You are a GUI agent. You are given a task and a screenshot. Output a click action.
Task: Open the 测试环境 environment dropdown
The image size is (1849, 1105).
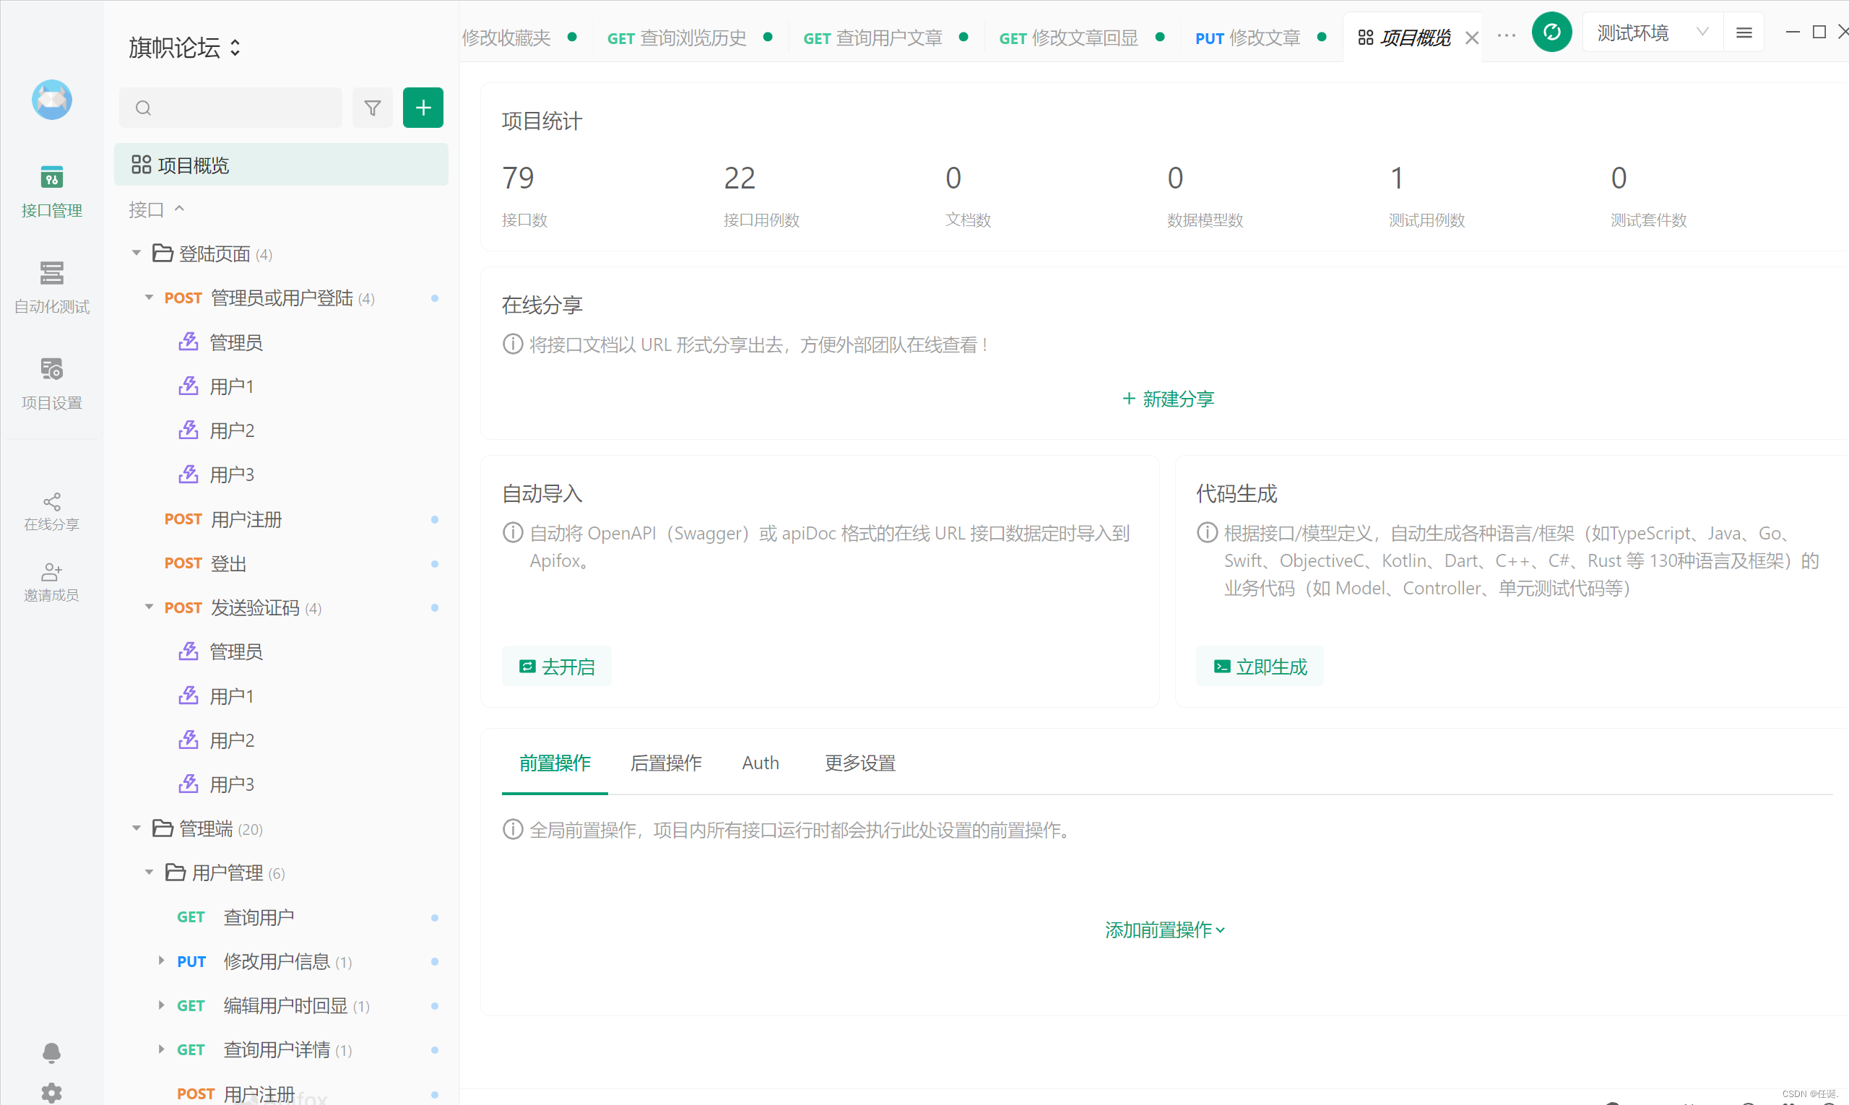coord(1653,32)
